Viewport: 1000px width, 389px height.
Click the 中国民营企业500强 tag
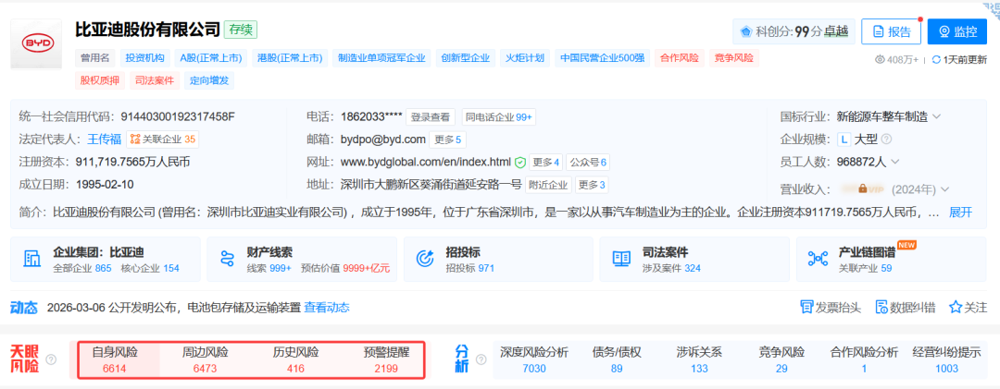tap(602, 58)
